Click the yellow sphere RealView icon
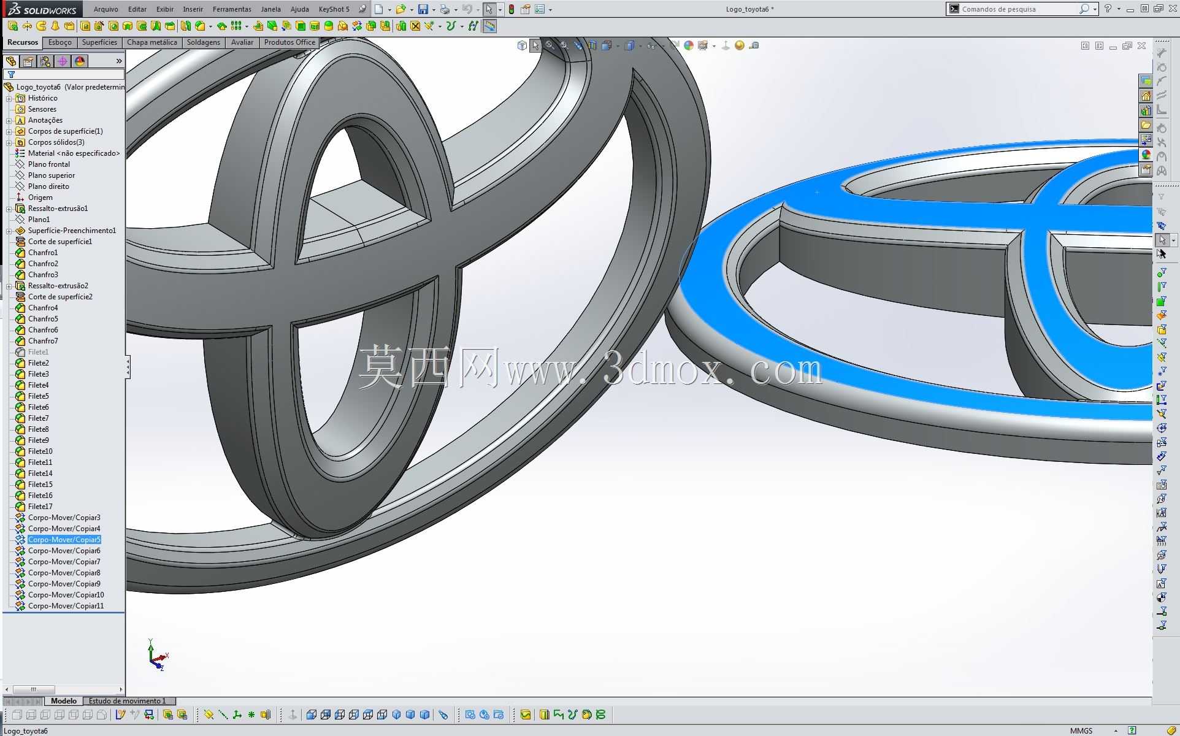This screenshot has height=736, width=1180. pyautogui.click(x=740, y=45)
